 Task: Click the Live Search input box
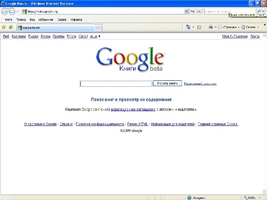[230, 11]
